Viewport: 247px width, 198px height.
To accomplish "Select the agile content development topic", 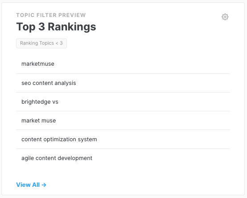I will pos(123,158).
